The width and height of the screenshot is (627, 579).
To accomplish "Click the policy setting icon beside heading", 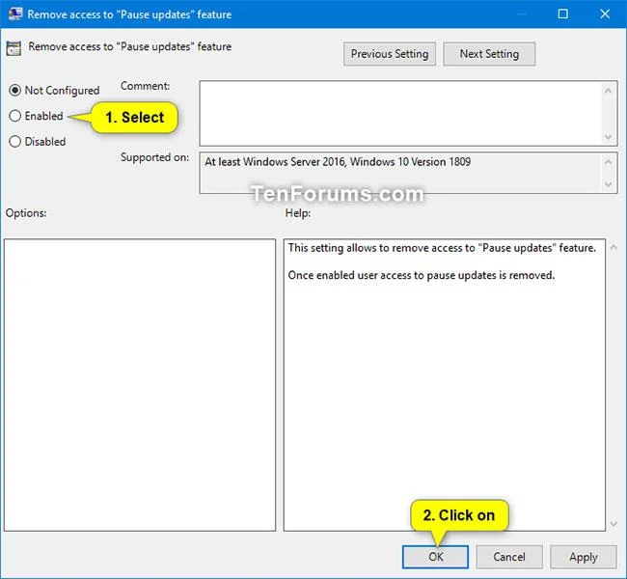I will click(x=14, y=49).
